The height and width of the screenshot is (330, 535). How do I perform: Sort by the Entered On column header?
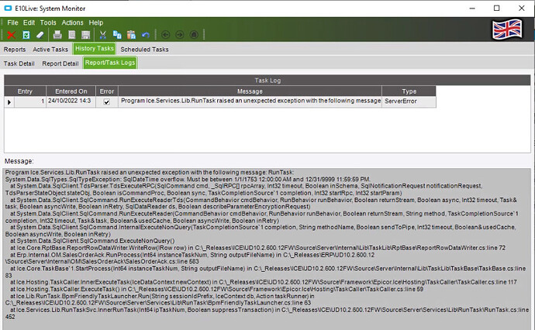point(71,91)
